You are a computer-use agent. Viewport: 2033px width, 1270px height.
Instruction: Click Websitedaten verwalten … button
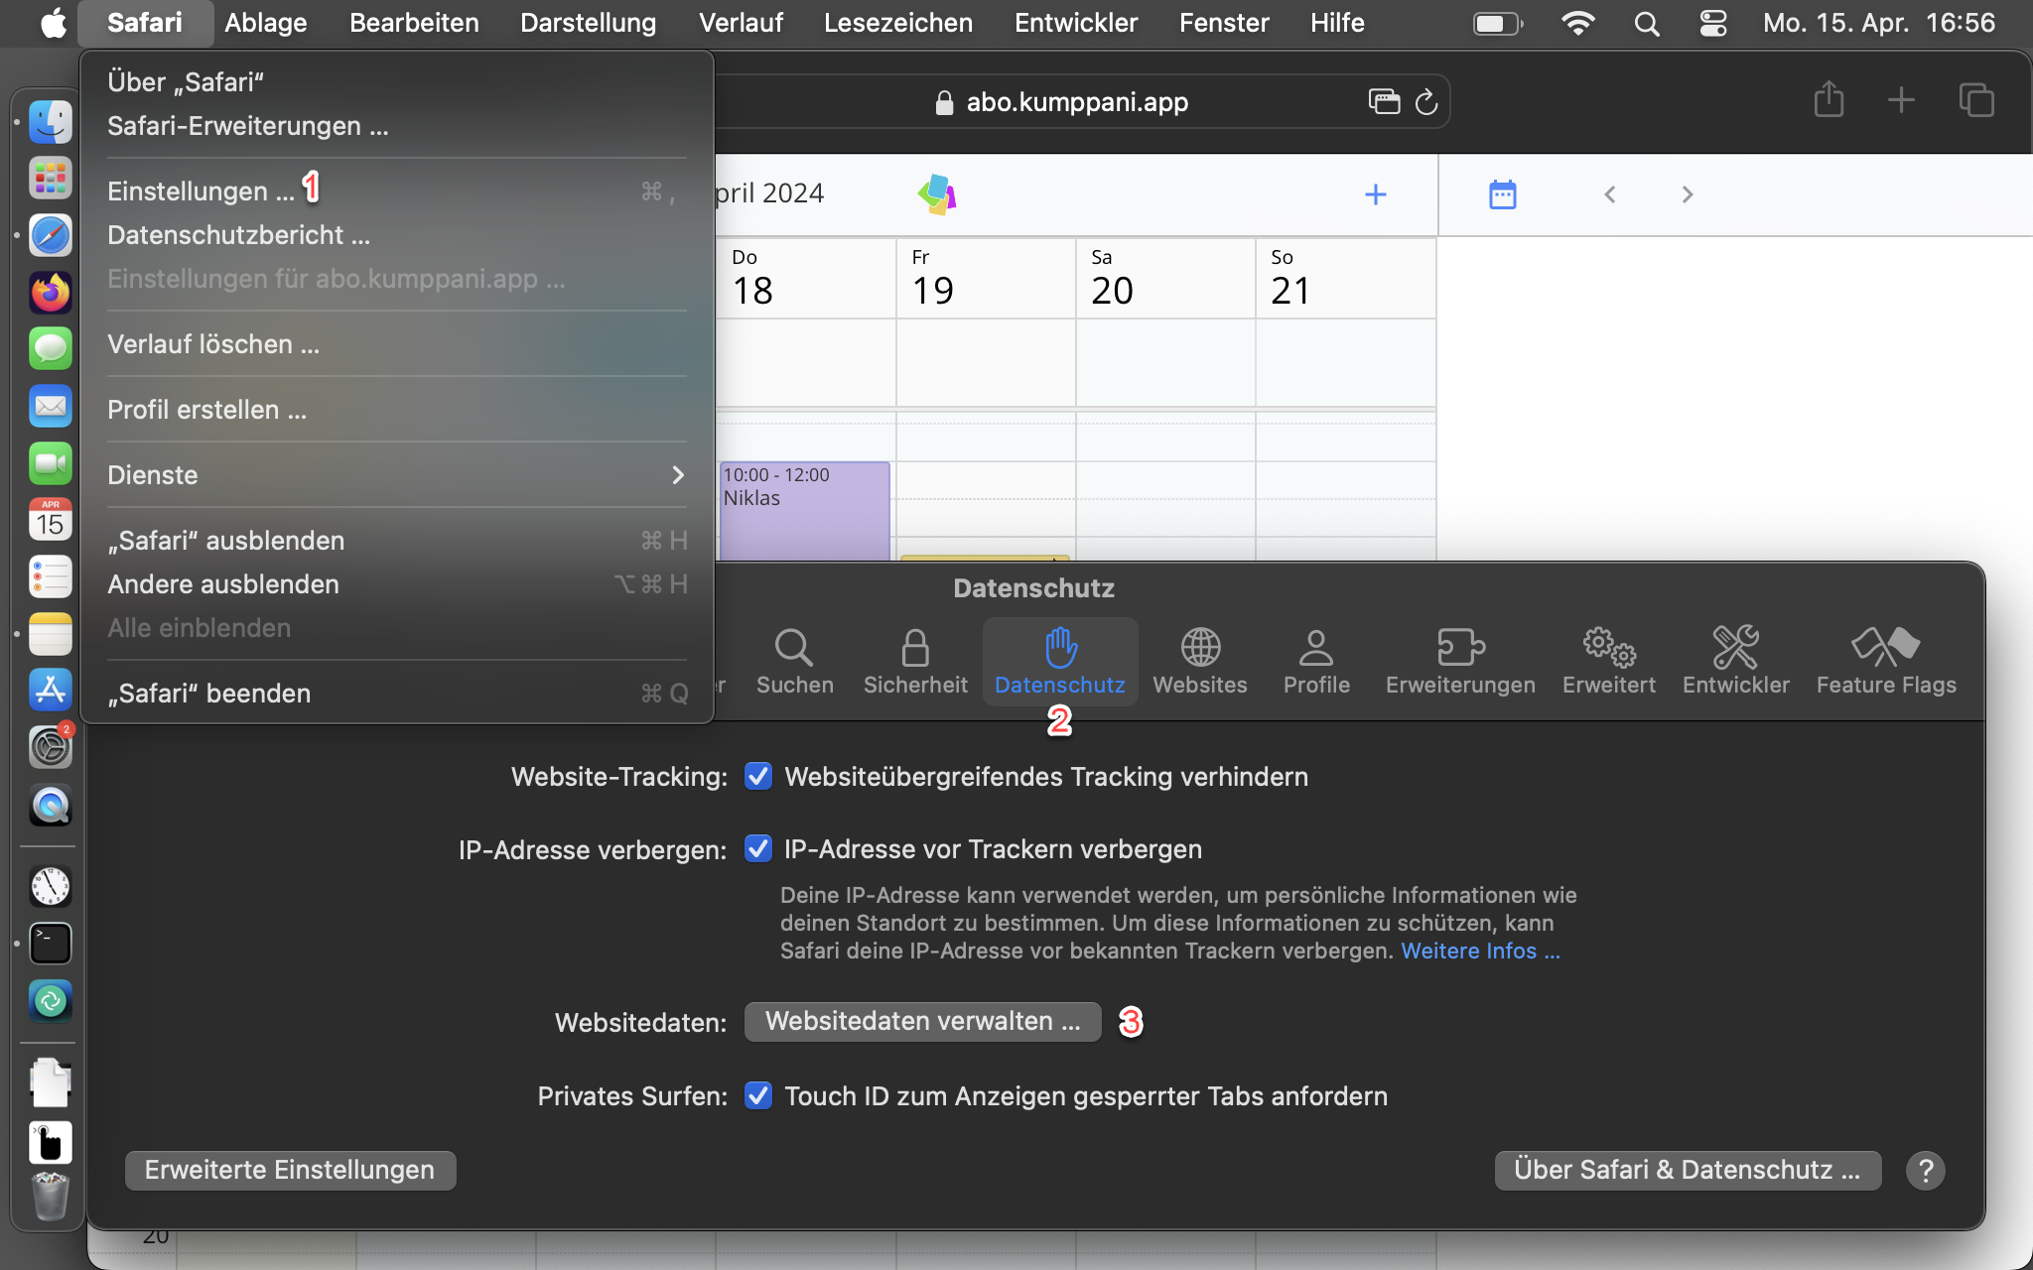(922, 1022)
